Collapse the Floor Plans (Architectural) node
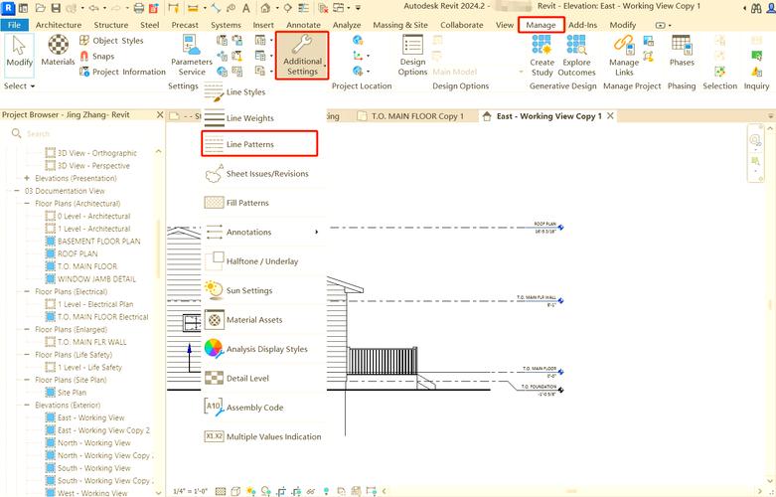 (28, 204)
